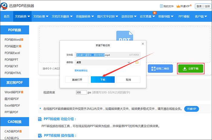Click hot badge next to Word转PDF
Image resolution: width=212 pixels, height=140 pixels.
(x=22, y=92)
